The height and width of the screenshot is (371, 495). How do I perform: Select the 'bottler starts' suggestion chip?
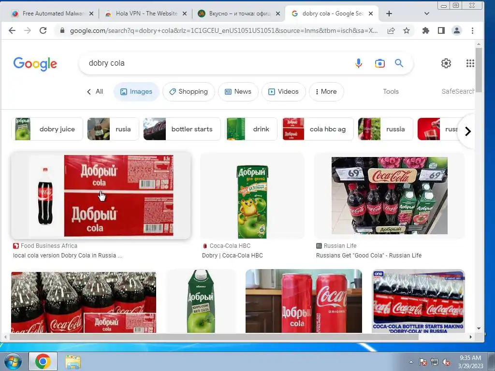coord(182,129)
